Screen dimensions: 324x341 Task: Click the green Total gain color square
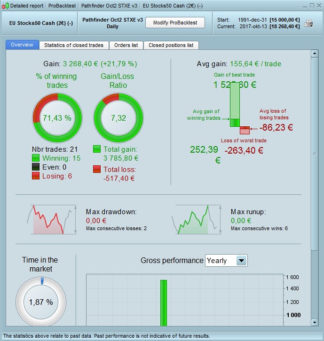(x=97, y=149)
